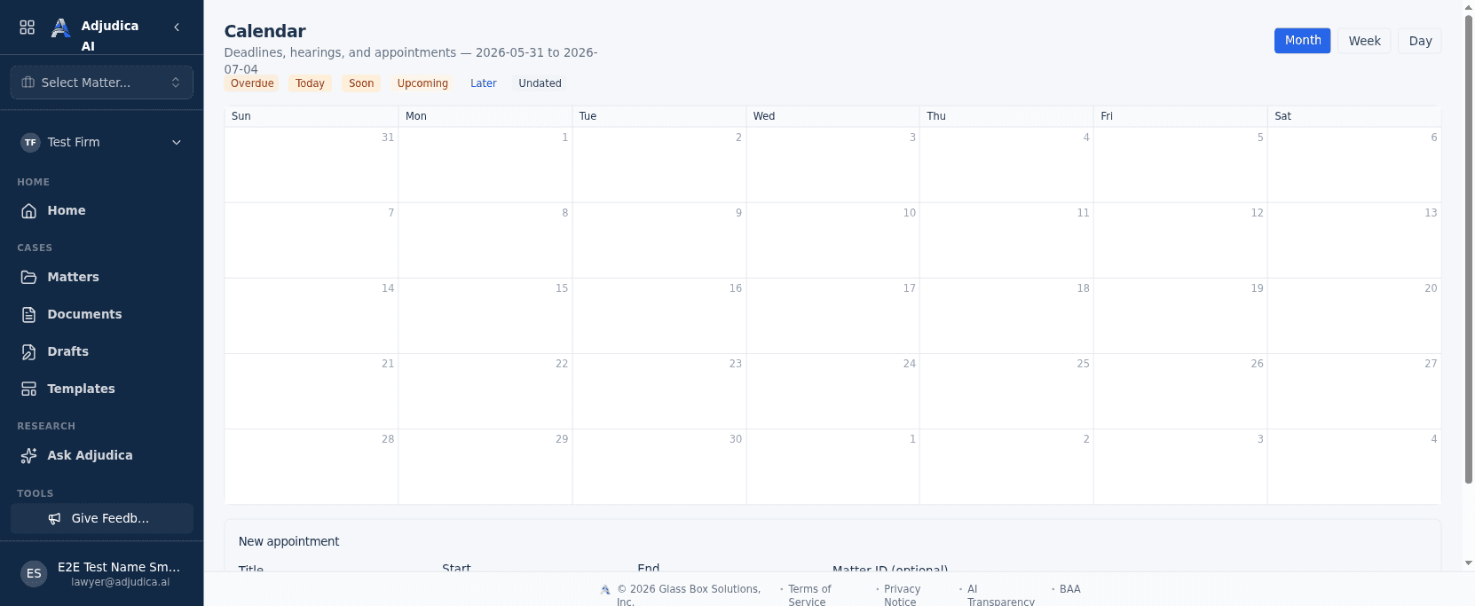This screenshot has width=1475, height=606.
Task: Collapse the sidebar with the chevron
Action: pyautogui.click(x=177, y=28)
